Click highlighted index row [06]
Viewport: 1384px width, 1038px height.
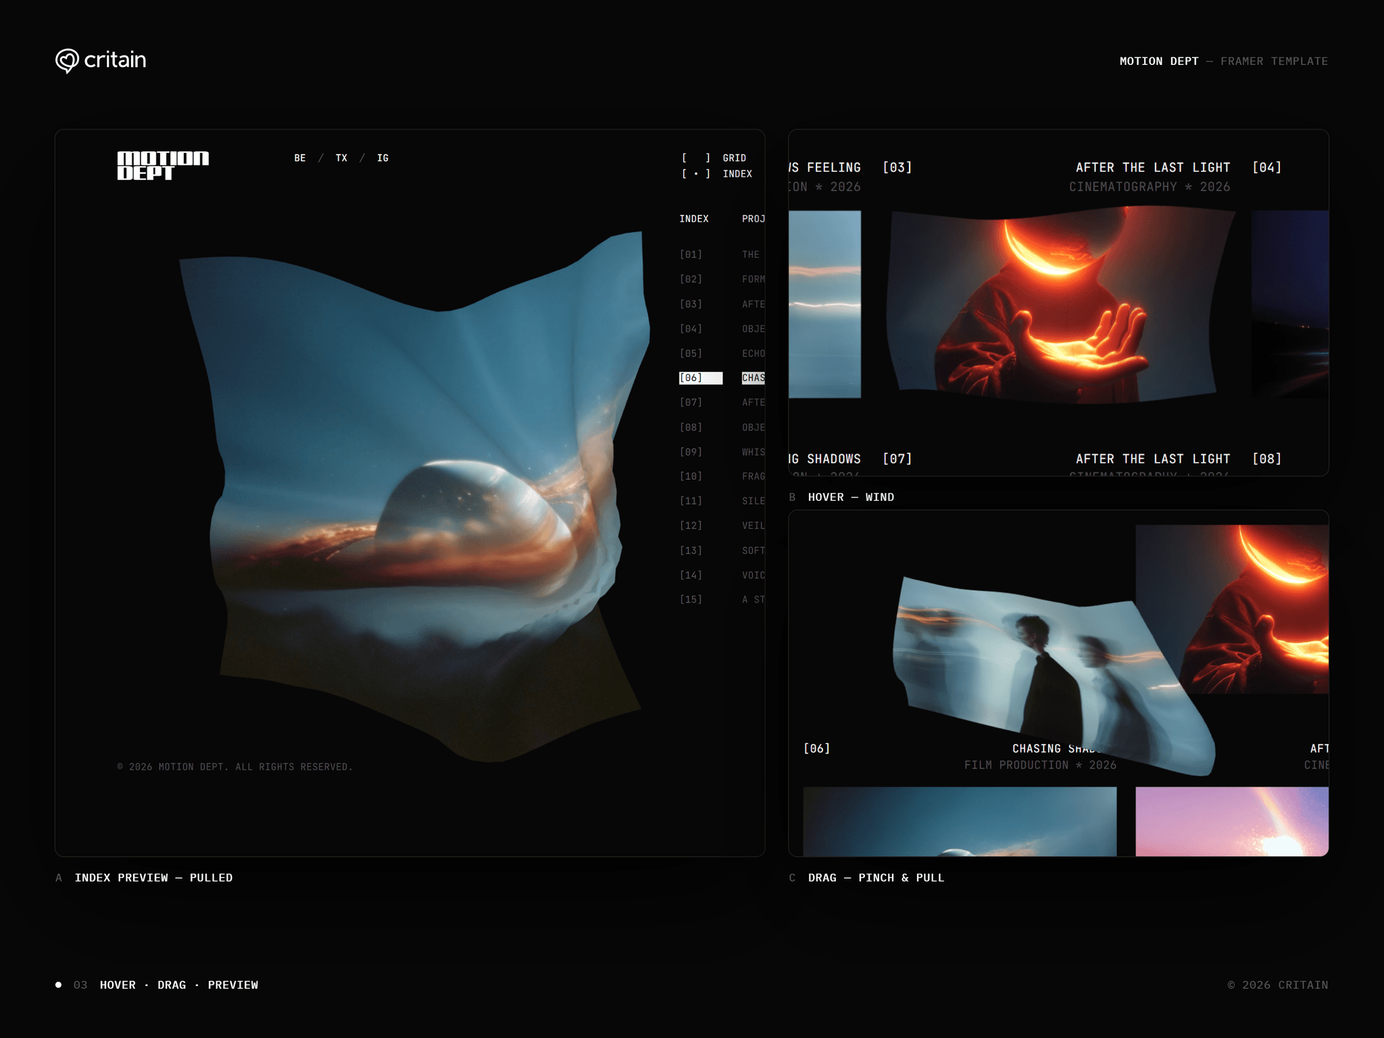[x=722, y=378]
